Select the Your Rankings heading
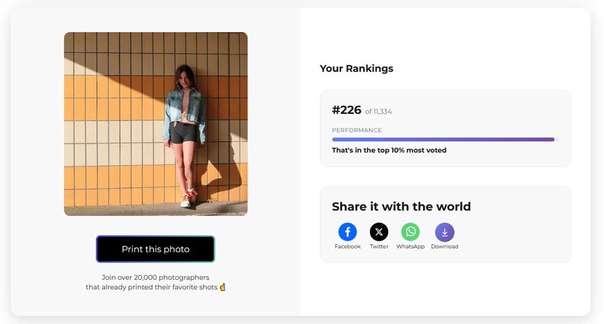The height and width of the screenshot is (324, 604). [356, 68]
